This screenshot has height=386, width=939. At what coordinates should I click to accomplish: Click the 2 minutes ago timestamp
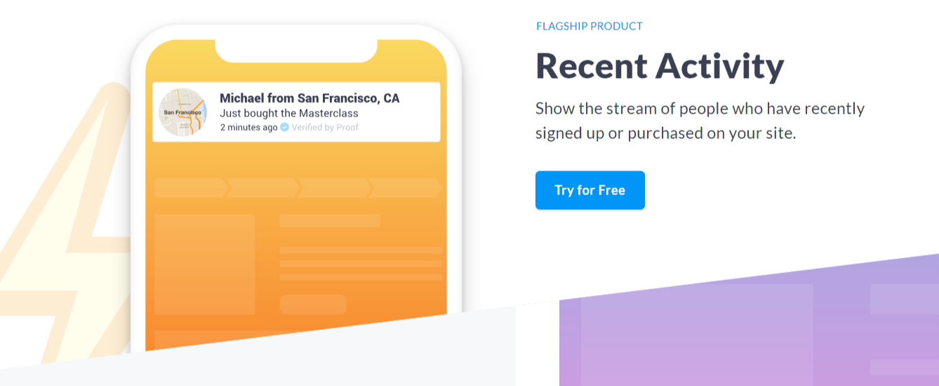tap(248, 127)
